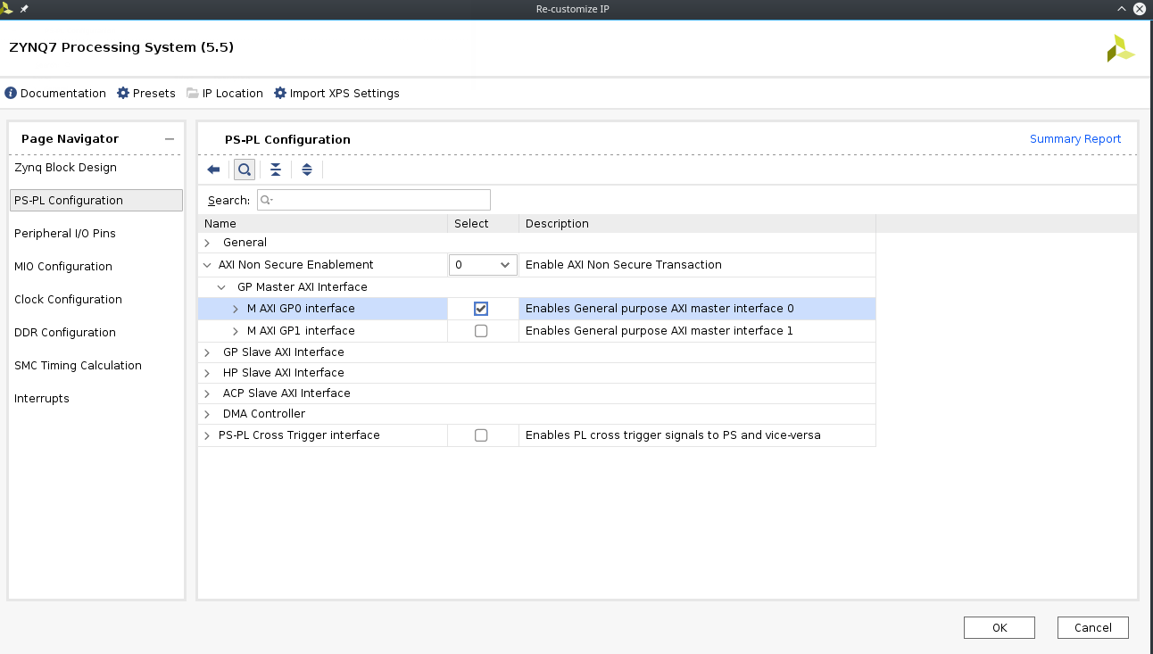The image size is (1153, 654).
Task: Click Import XPS Settings
Action: tap(336, 93)
